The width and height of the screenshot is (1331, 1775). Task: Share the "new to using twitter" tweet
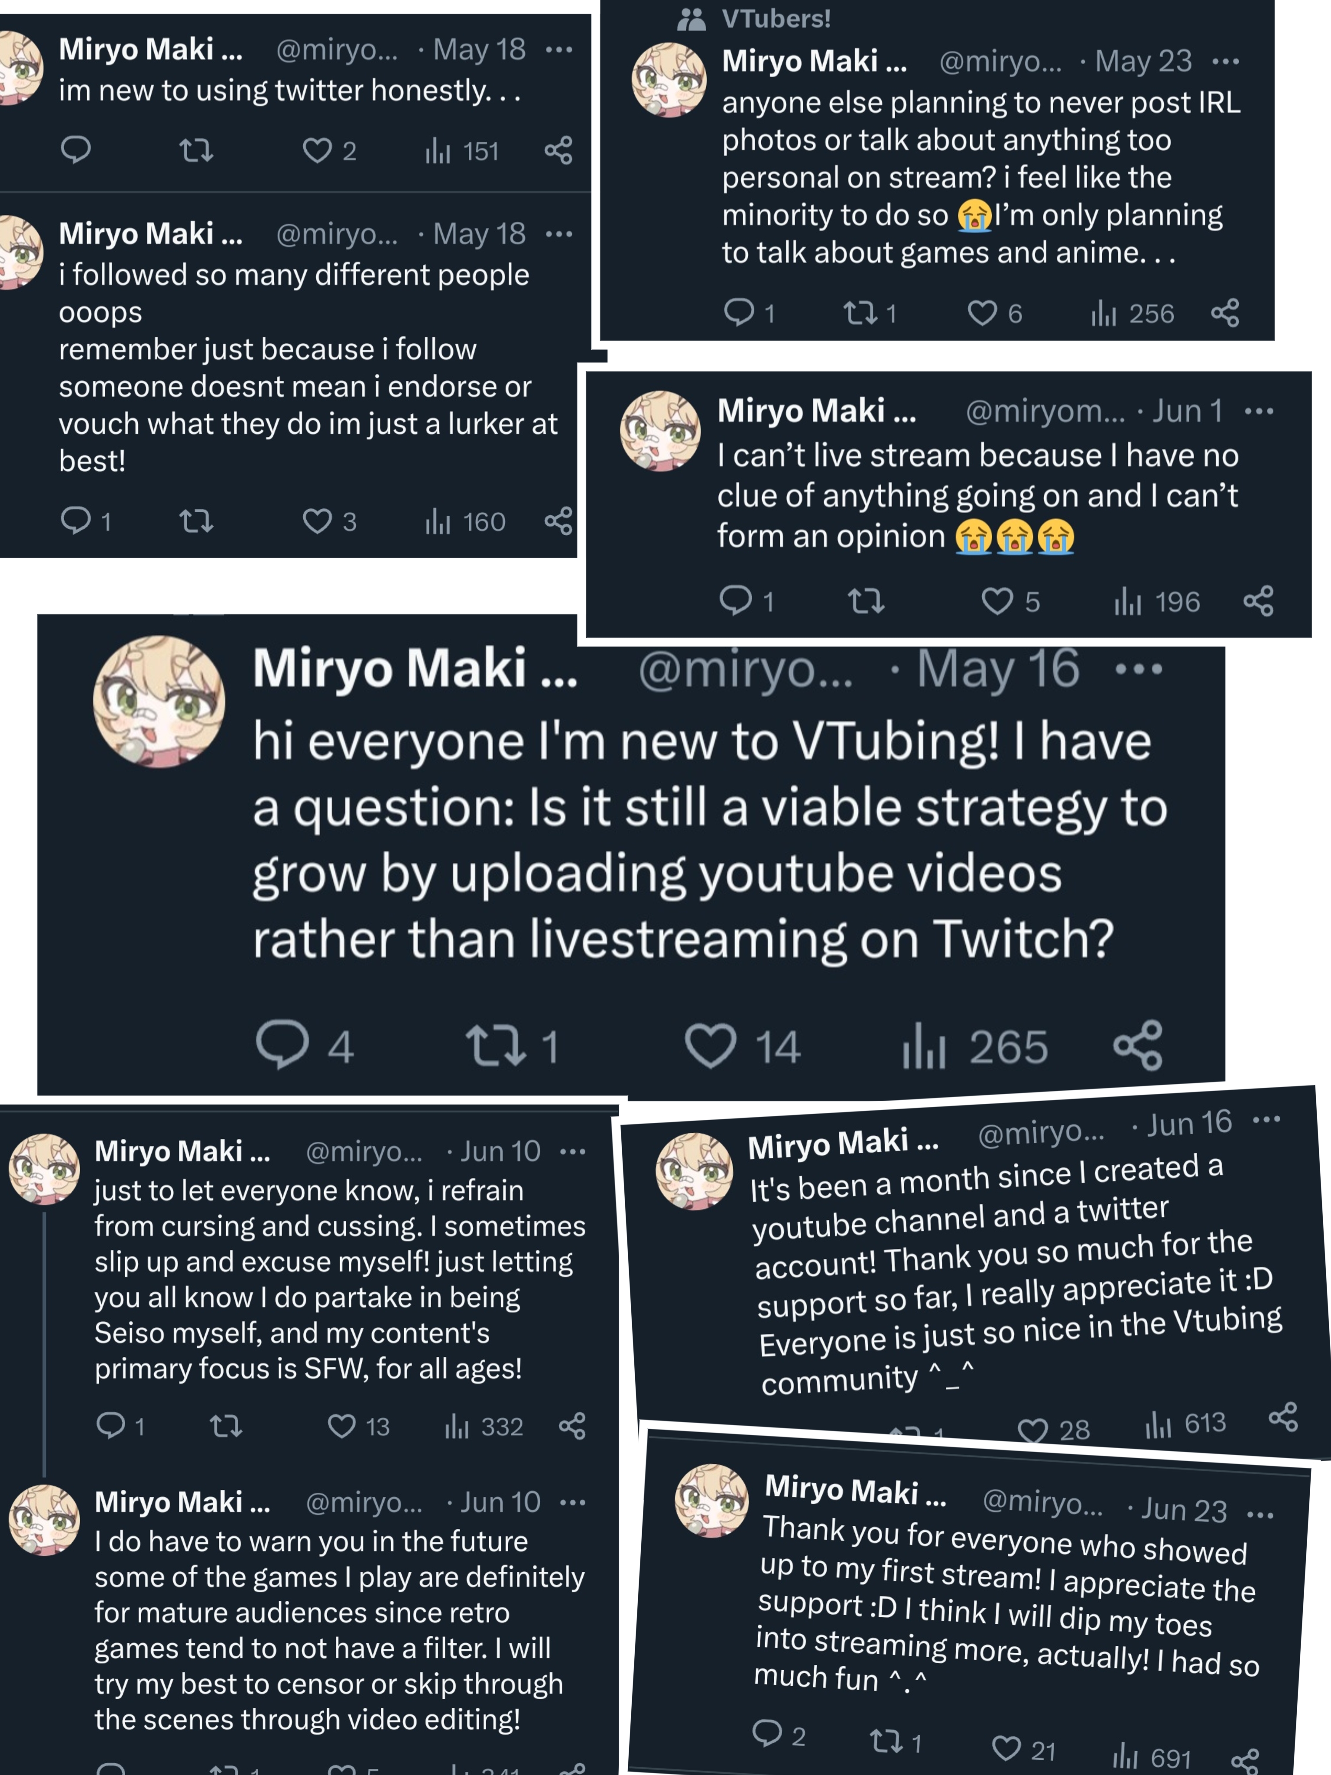point(558,150)
